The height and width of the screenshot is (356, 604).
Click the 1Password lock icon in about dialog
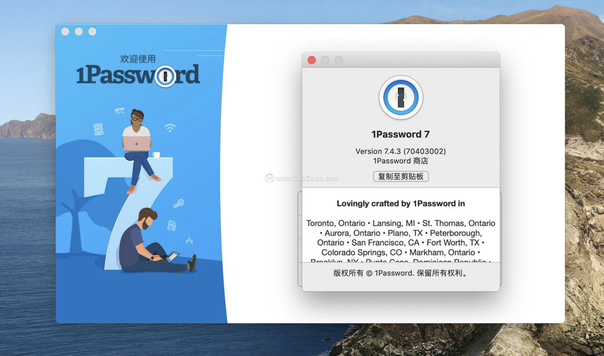pos(401,97)
